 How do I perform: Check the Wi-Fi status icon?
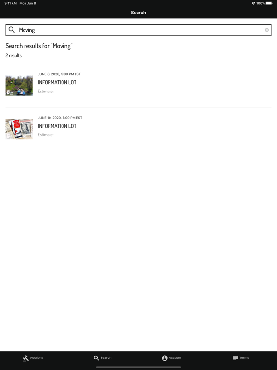pos(253,3)
